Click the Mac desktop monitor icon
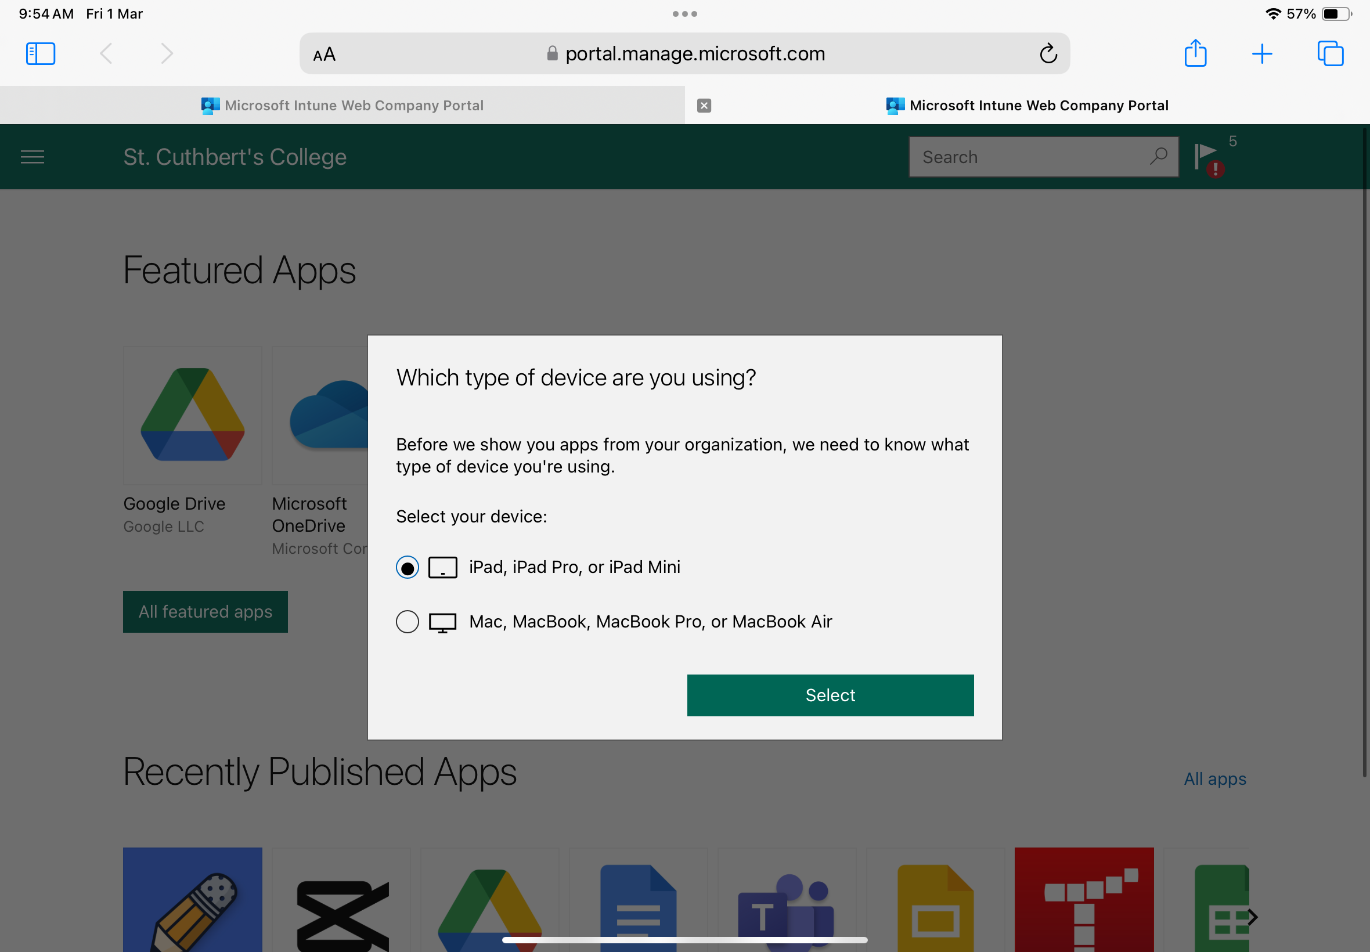 click(x=442, y=623)
